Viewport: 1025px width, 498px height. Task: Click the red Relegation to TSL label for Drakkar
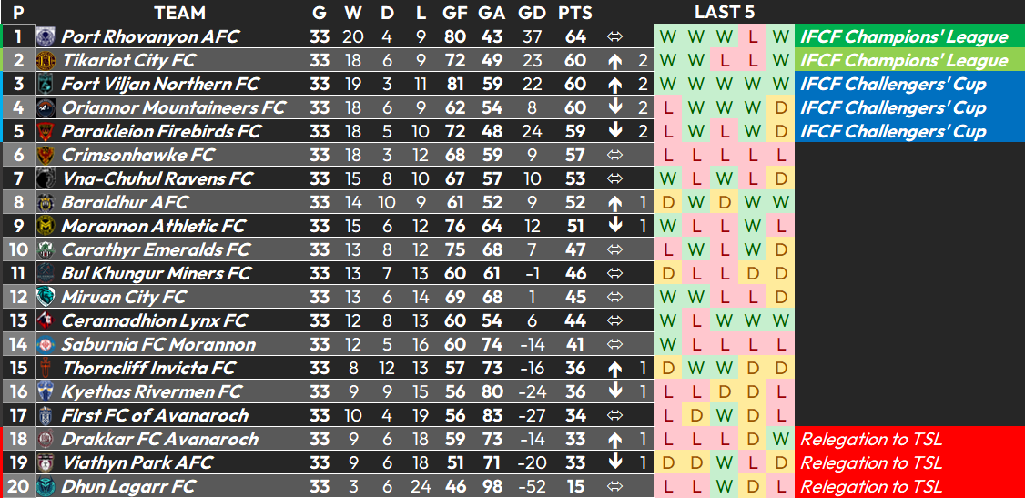(x=871, y=439)
